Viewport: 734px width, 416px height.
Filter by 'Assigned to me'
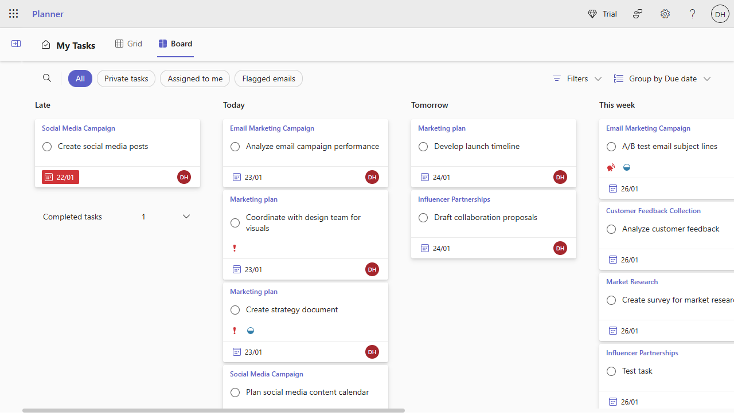195,79
